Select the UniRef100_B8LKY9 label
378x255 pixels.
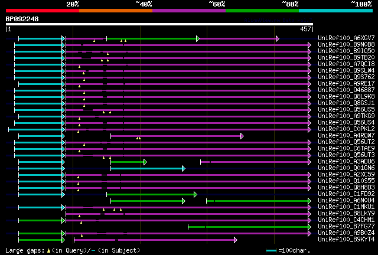tap(346, 214)
